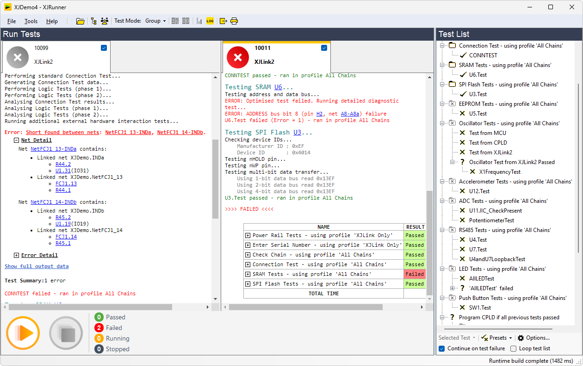The width and height of the screenshot is (583, 366).
Task: Click the red failed status icon for 10011
Action: click(238, 57)
